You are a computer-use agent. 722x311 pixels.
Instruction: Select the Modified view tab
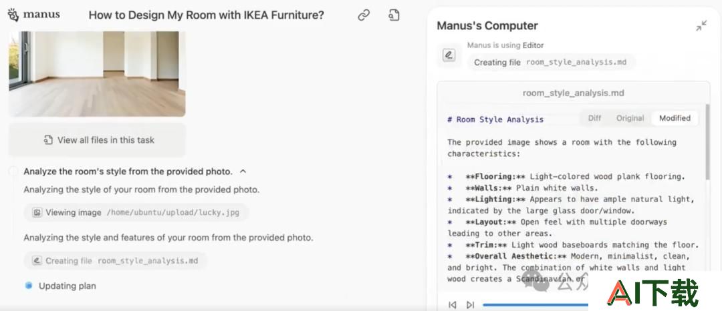tap(675, 118)
